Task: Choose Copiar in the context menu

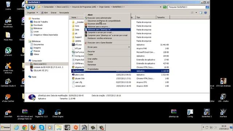Action: [x=108, y=55]
